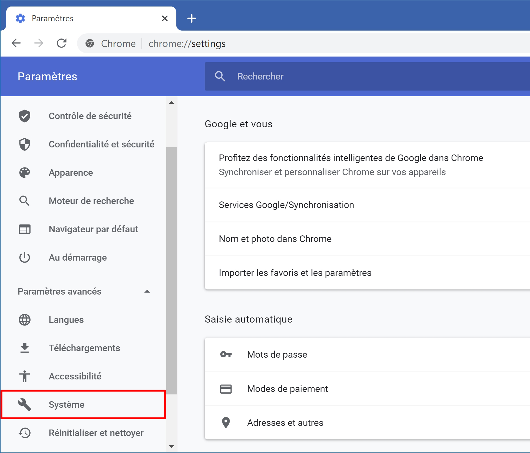The image size is (530, 453).
Task: Click the Accessibilité person icon
Action: [25, 376]
